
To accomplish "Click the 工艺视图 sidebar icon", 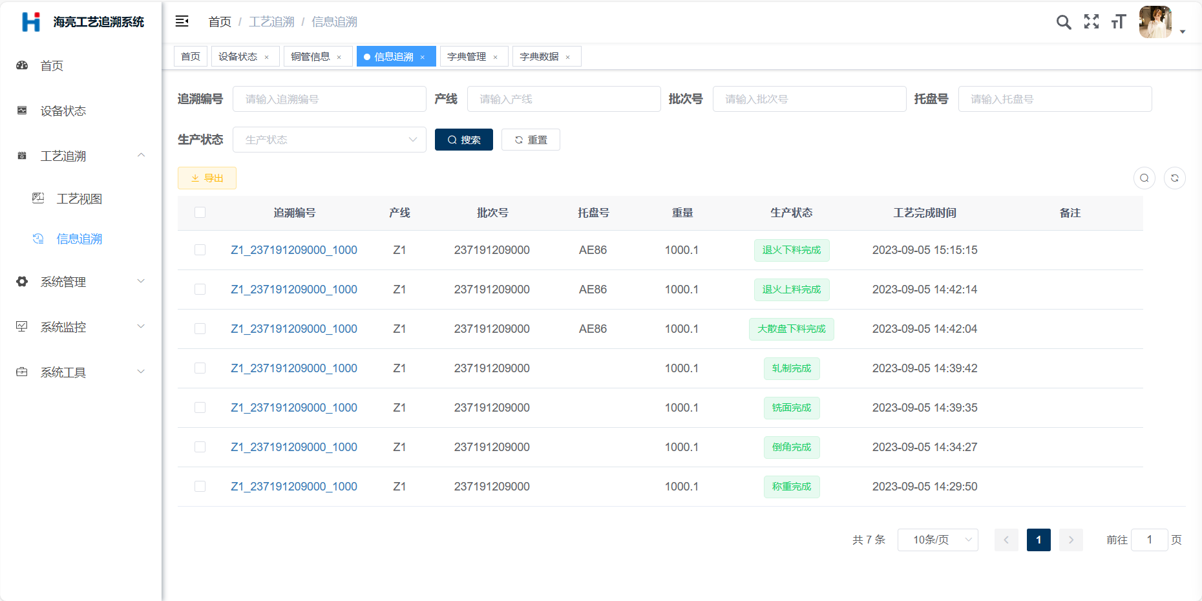I will coord(38,198).
